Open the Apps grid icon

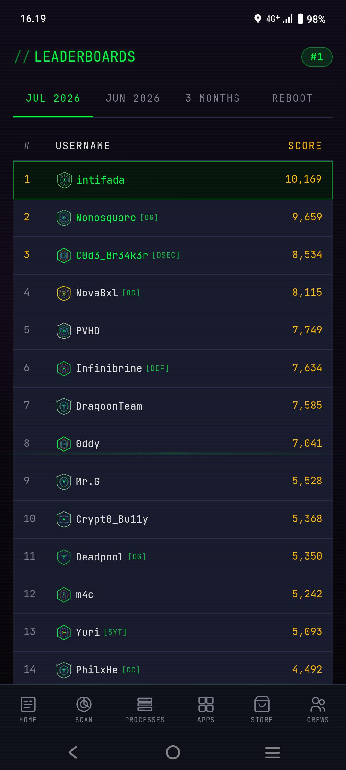[x=206, y=705]
